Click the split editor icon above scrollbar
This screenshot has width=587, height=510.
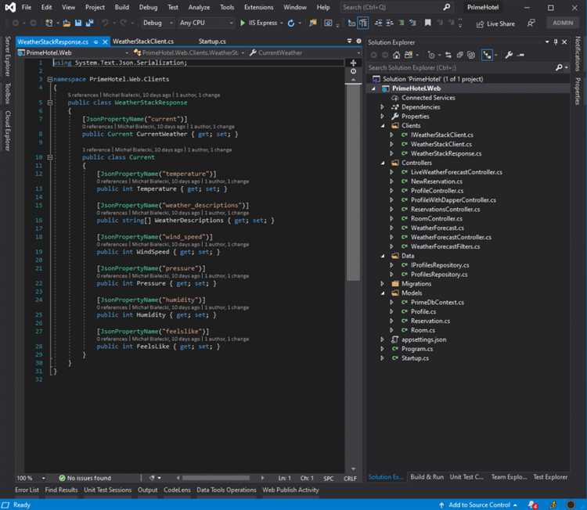(x=353, y=63)
